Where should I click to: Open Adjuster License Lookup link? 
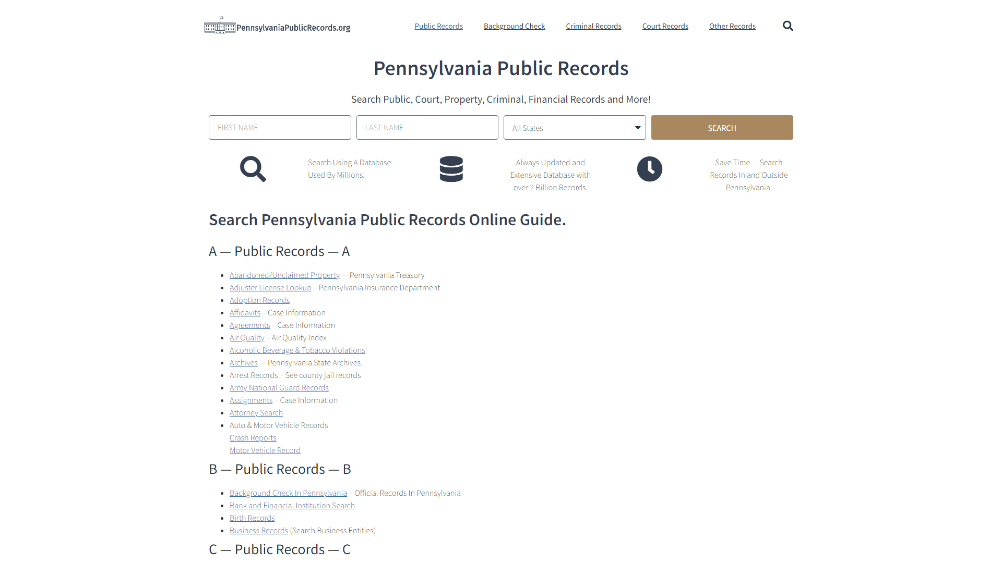pyautogui.click(x=270, y=288)
